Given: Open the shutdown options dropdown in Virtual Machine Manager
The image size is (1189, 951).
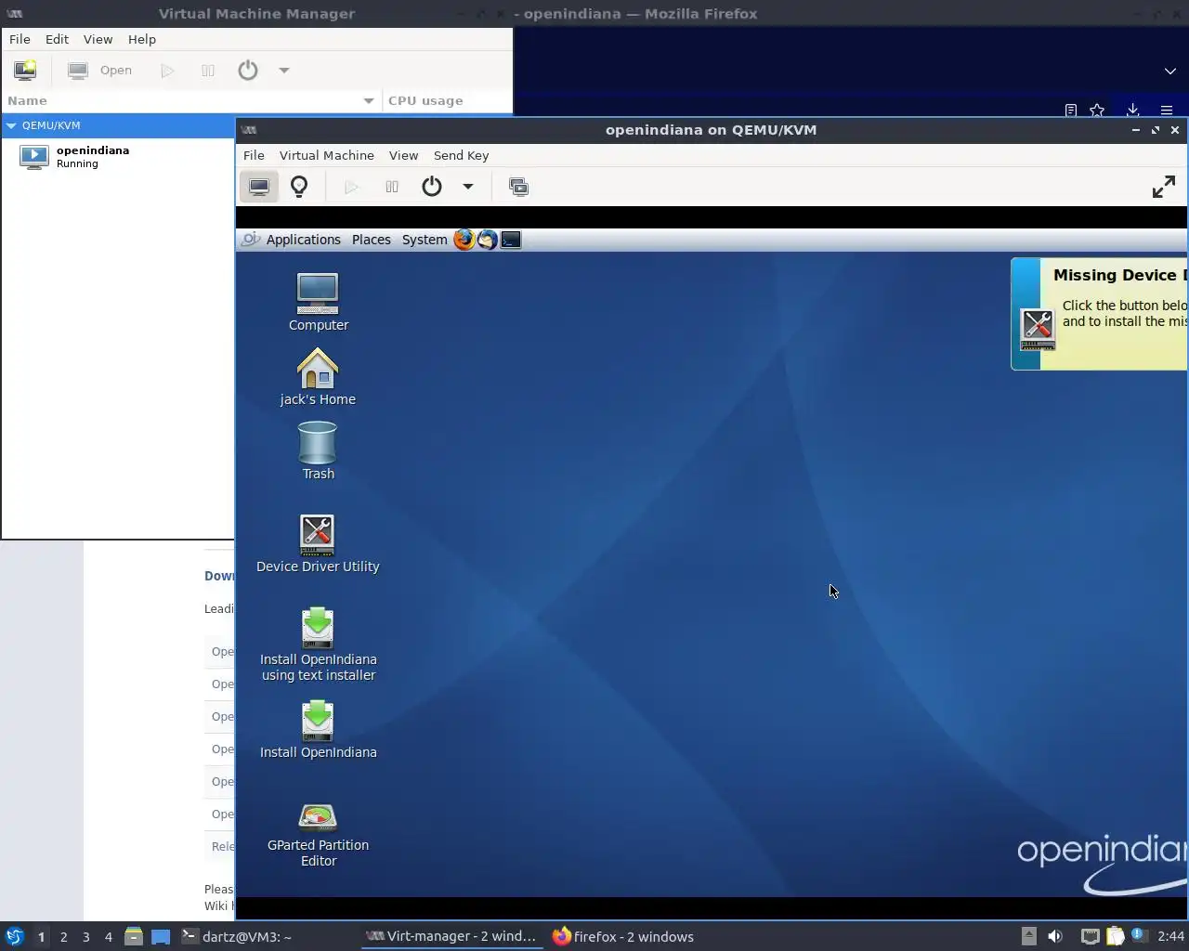Looking at the screenshot, I should coord(284,71).
